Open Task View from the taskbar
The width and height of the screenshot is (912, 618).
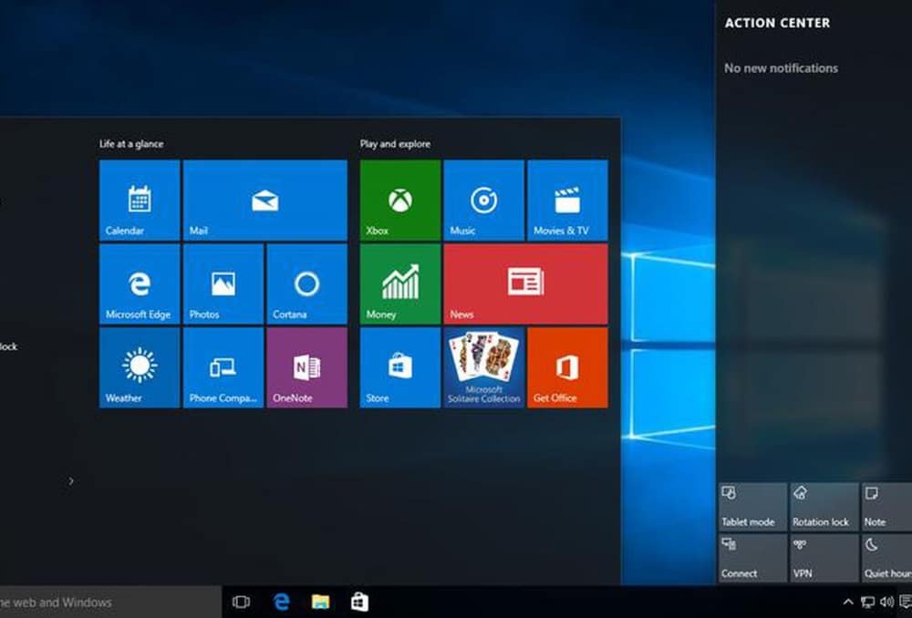(x=241, y=602)
